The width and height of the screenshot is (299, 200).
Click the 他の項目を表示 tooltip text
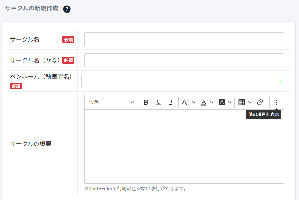pyautogui.click(x=264, y=114)
